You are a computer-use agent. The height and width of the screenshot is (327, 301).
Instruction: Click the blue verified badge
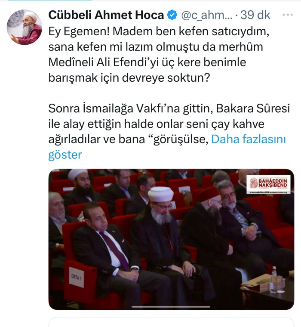coord(172,15)
